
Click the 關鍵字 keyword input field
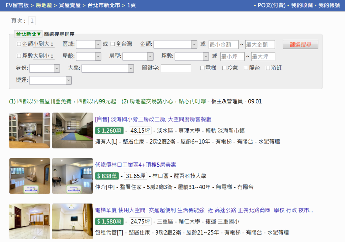pyautogui.click(x=176, y=68)
